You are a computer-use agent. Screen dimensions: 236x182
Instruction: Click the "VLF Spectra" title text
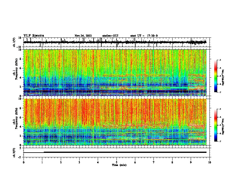point(34,36)
